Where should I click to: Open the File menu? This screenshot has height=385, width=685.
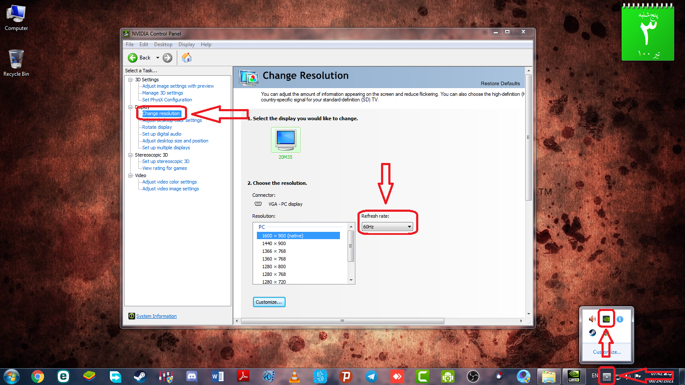coord(130,44)
